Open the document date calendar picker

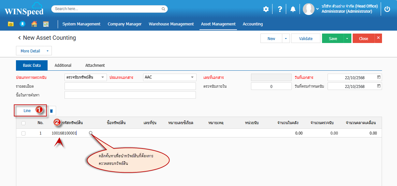pyautogui.click(x=378, y=77)
